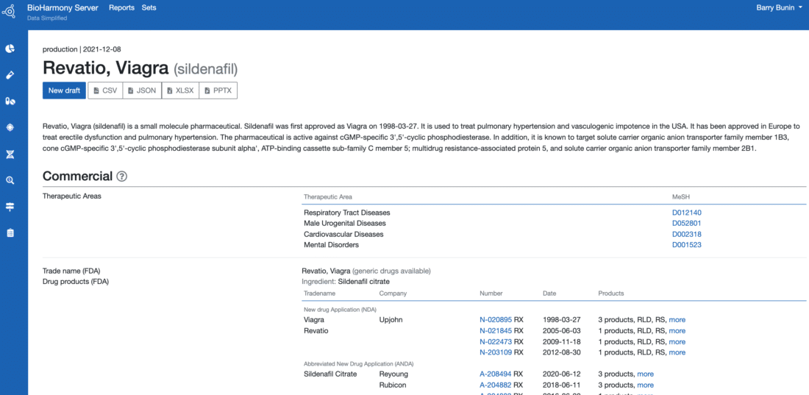Viewport: 809px width, 395px height.
Task: Export the report as CSV
Action: pos(105,91)
